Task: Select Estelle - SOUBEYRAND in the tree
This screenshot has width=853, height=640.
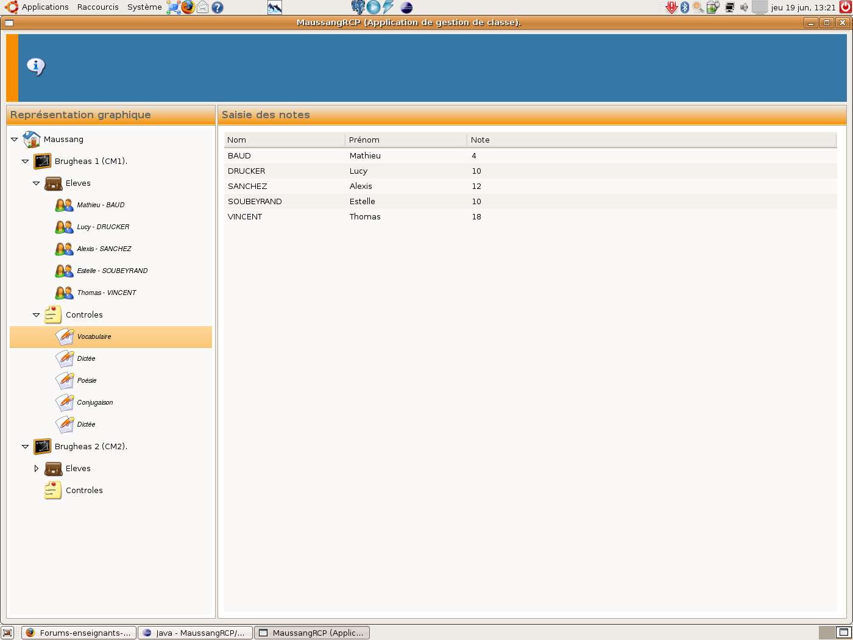Action: pyautogui.click(x=112, y=271)
